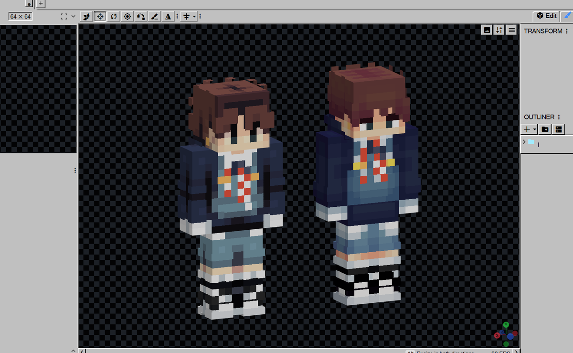Expand the chevron next to the frame icon
The image size is (573, 353).
73,16
